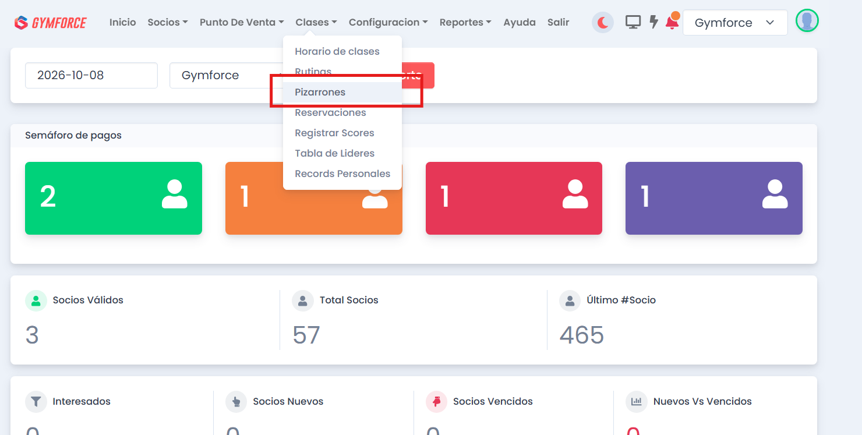Click the person icon on the green card
862x435 pixels.
click(175, 194)
